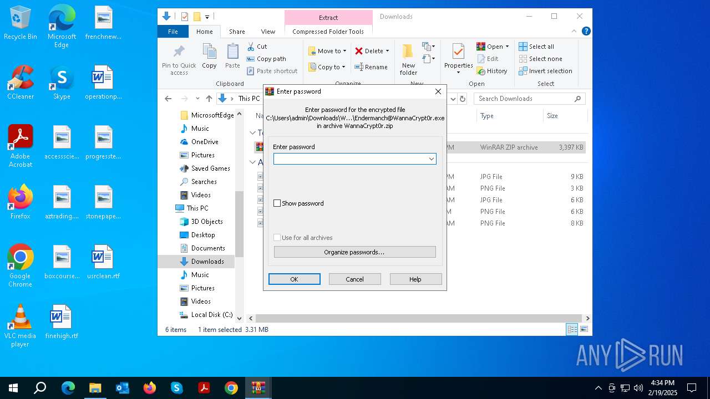Click the Cut scissors icon
This screenshot has width=710, height=399.
click(251, 47)
